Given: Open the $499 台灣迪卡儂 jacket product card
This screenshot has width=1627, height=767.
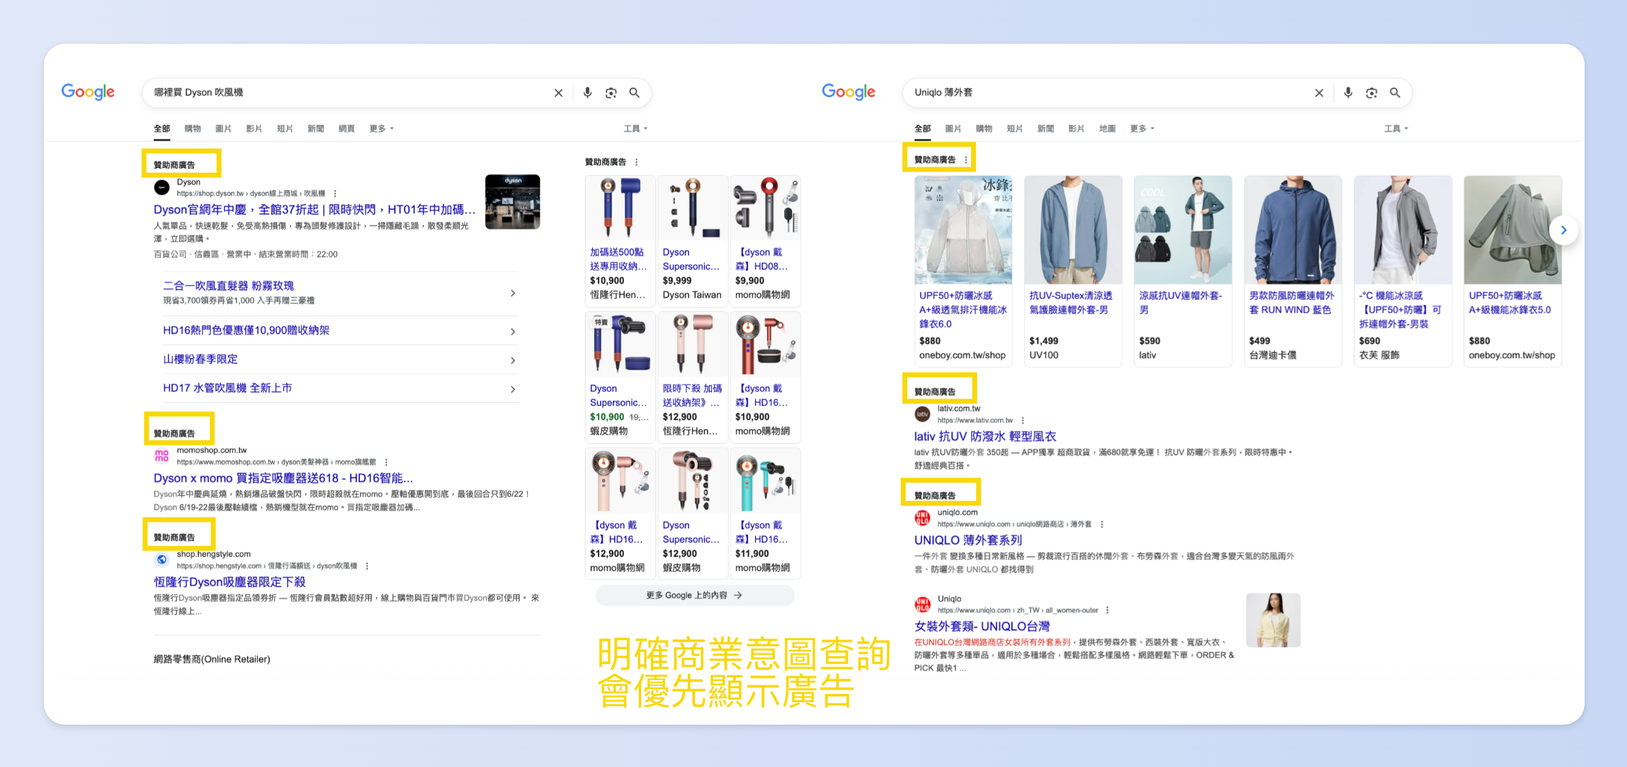Looking at the screenshot, I should [1292, 271].
